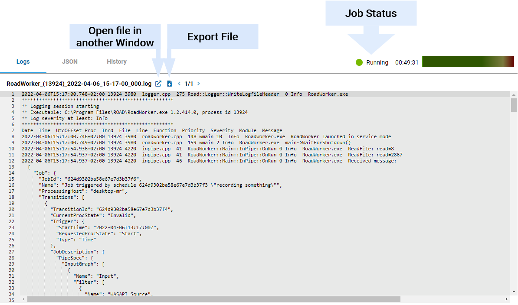Click the green Running status dot
The width and height of the screenshot is (518, 305).
359,62
